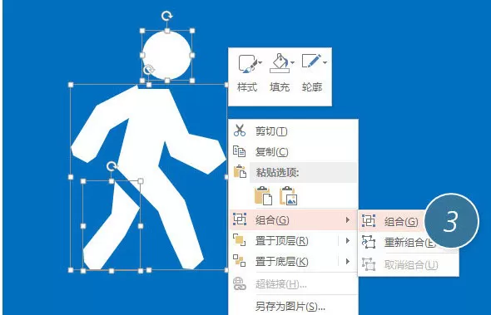Select 取消组合(U) in the submenu
The image size is (491, 315).
409,264
